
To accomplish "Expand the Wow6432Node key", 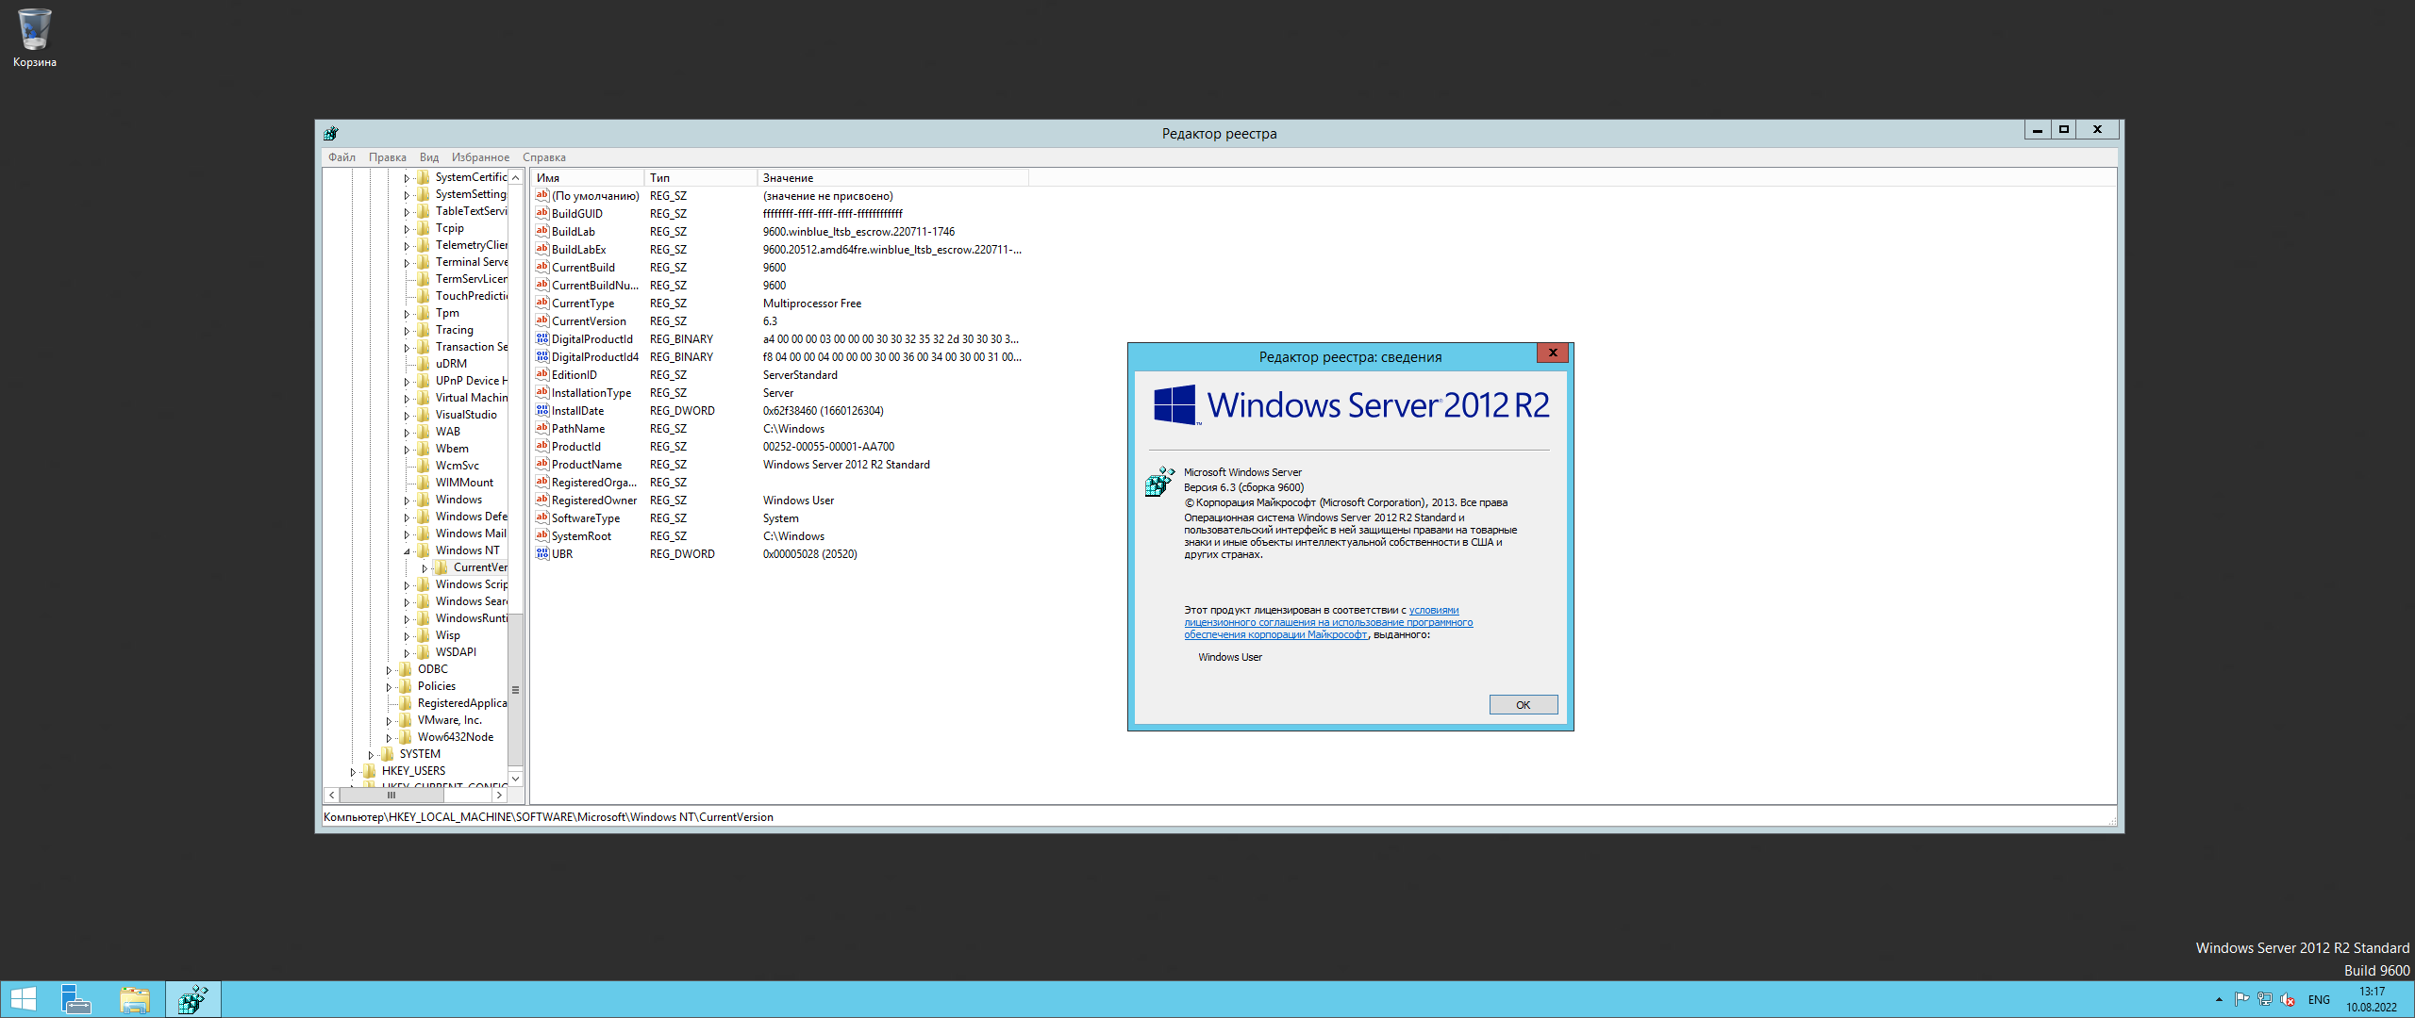I will pos(389,738).
